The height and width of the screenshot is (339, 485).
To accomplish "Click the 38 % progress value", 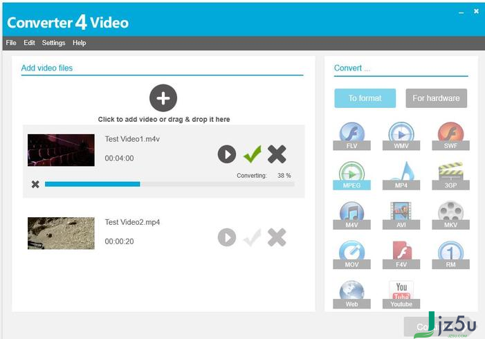I will pyautogui.click(x=284, y=175).
